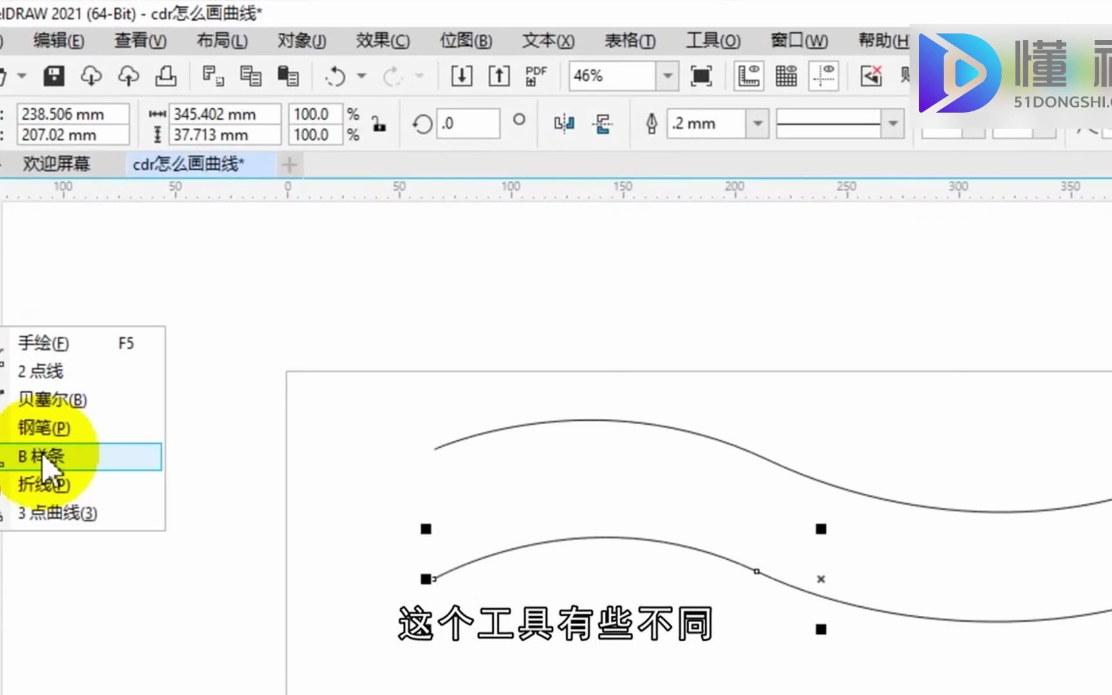Open the 效果(C) menu

pyautogui.click(x=383, y=41)
